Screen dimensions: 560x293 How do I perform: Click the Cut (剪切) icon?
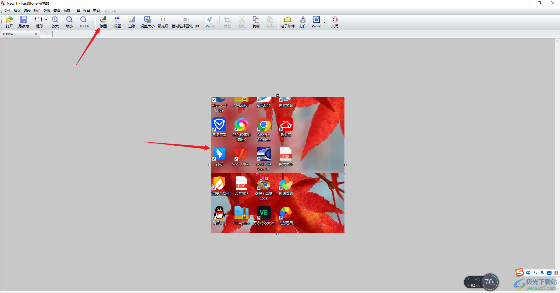(242, 22)
